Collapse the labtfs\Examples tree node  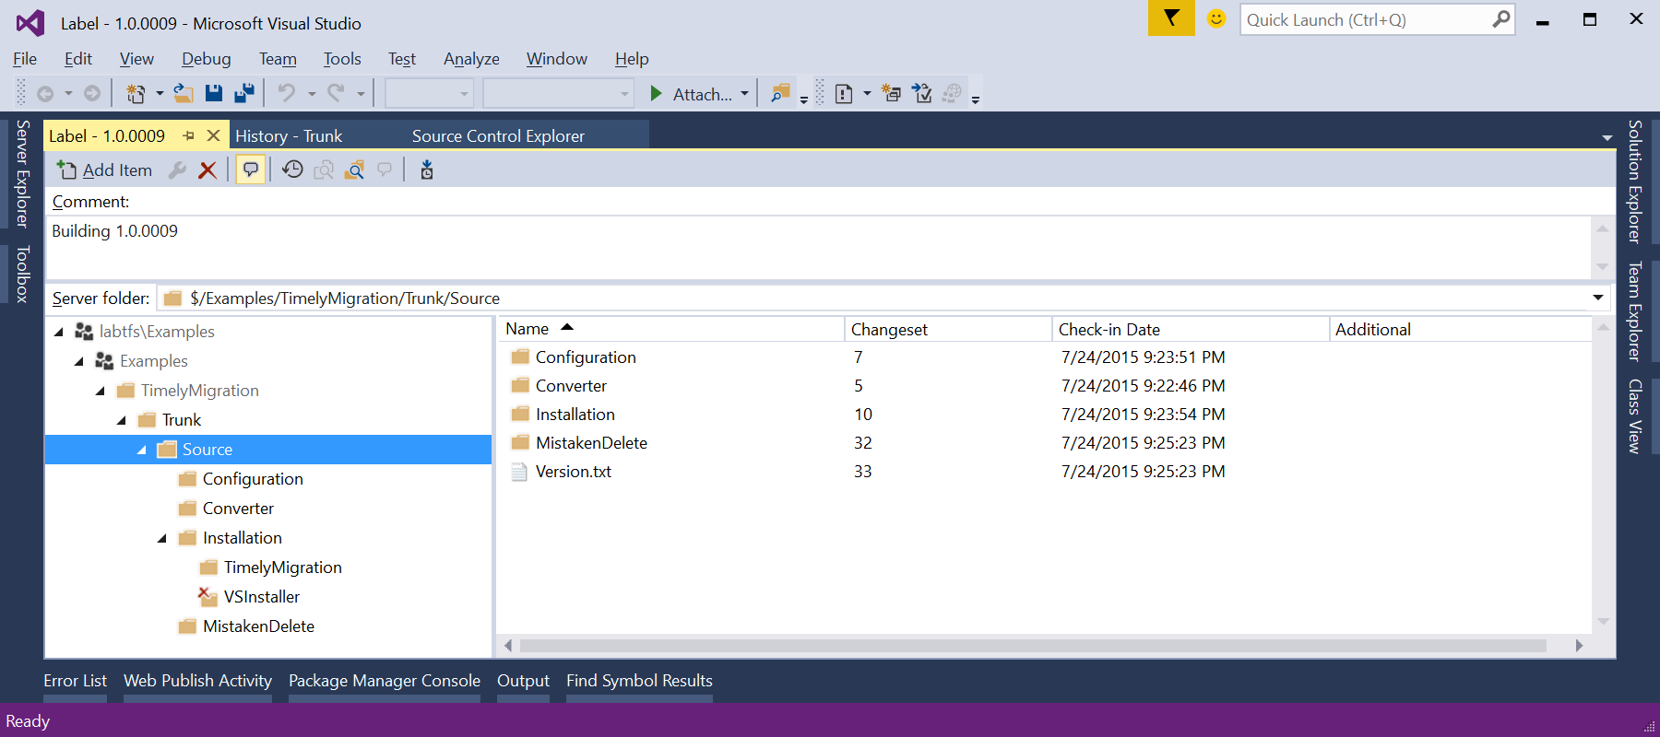point(59,332)
